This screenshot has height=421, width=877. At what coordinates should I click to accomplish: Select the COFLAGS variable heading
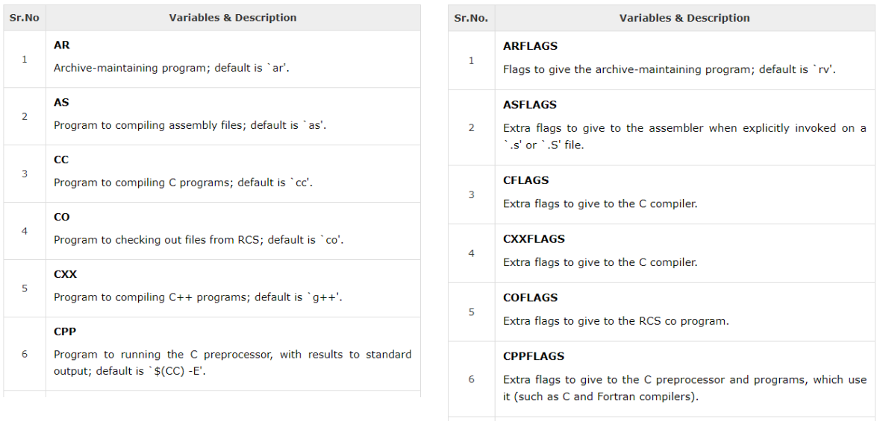pyautogui.click(x=530, y=297)
